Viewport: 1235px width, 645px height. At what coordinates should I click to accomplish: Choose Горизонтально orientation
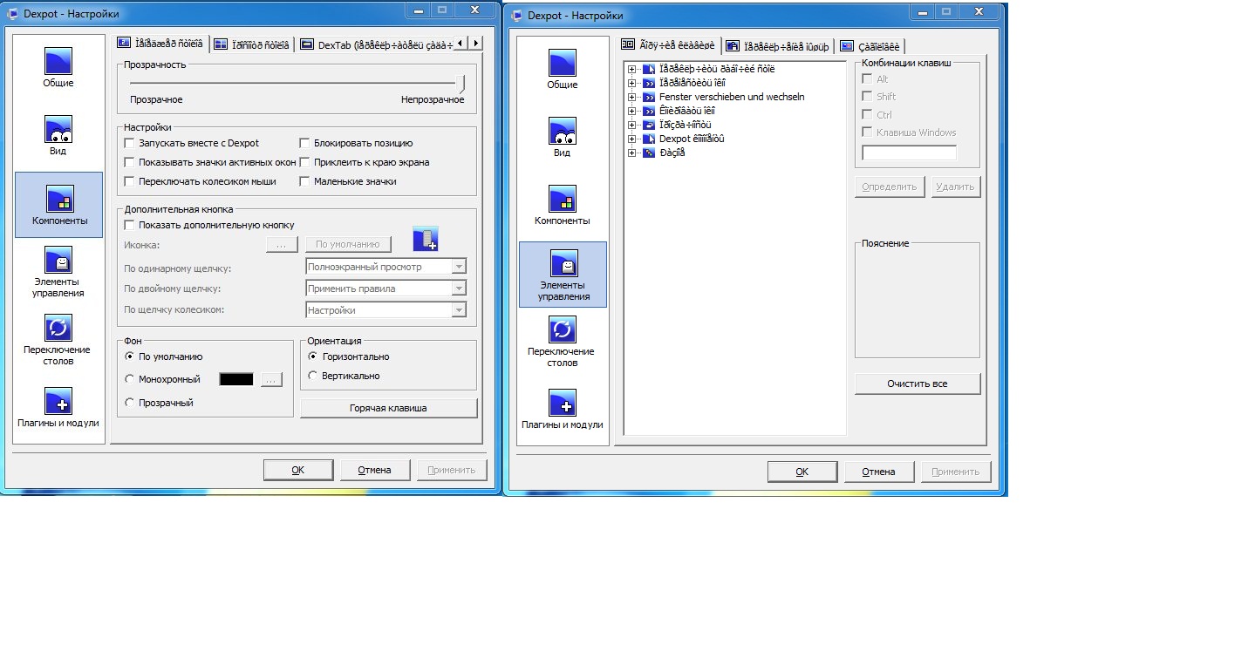click(313, 356)
